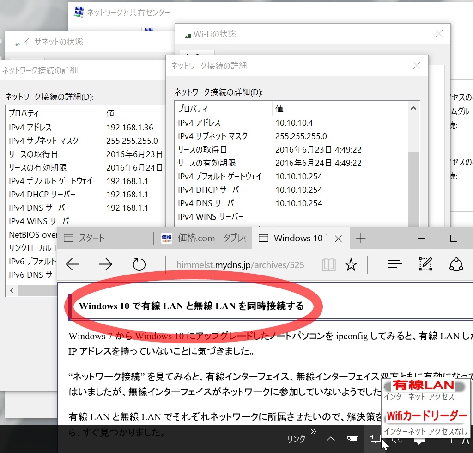Click the 値 column header in Ethernet details
The height and width of the screenshot is (453, 473).
pos(134,113)
